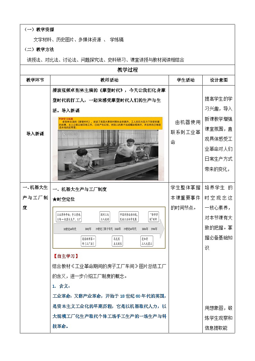Click the 教学过程 table title
The width and height of the screenshot is (255, 361).
point(127,70)
